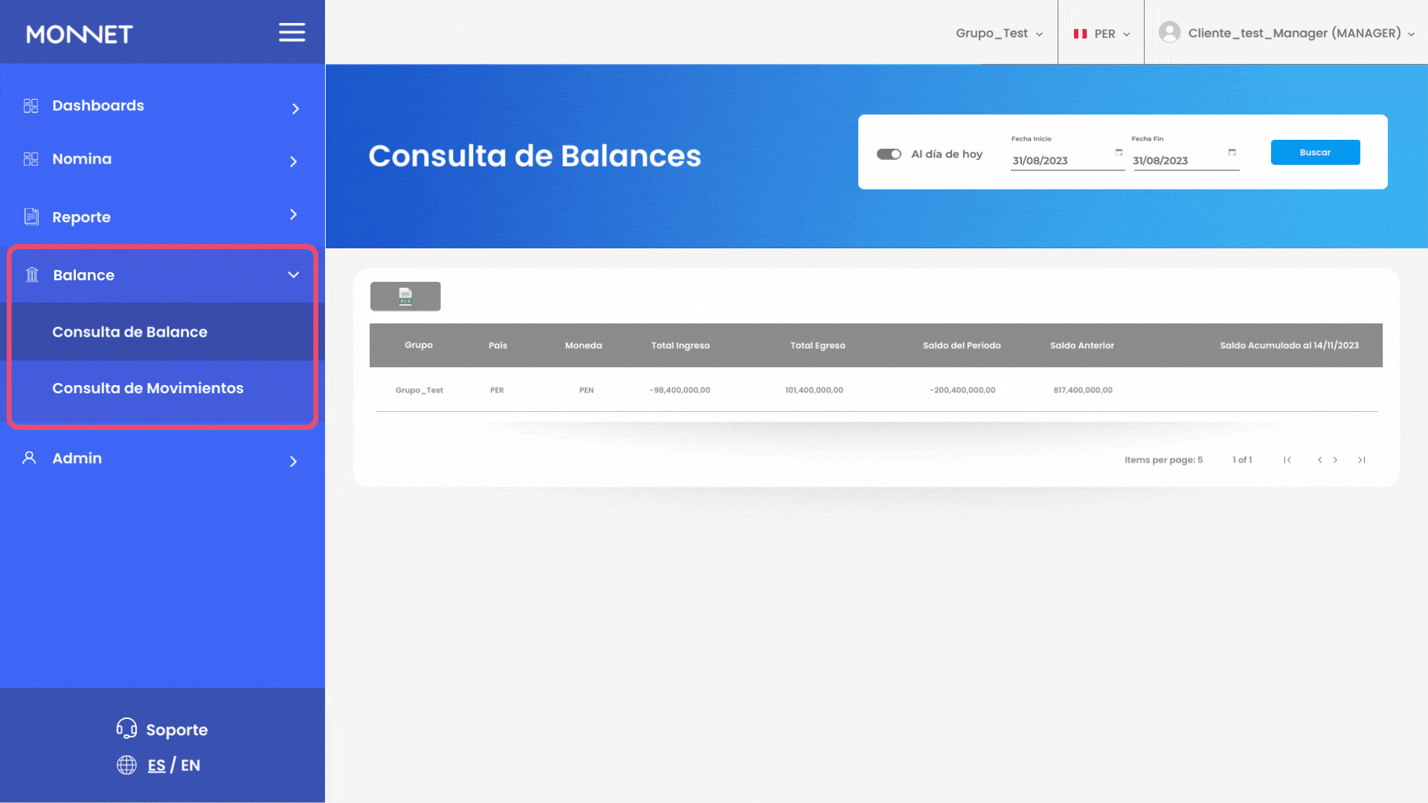Toggle the Al día de hoy switch
The height and width of the screenshot is (803, 1428).
[x=889, y=154]
